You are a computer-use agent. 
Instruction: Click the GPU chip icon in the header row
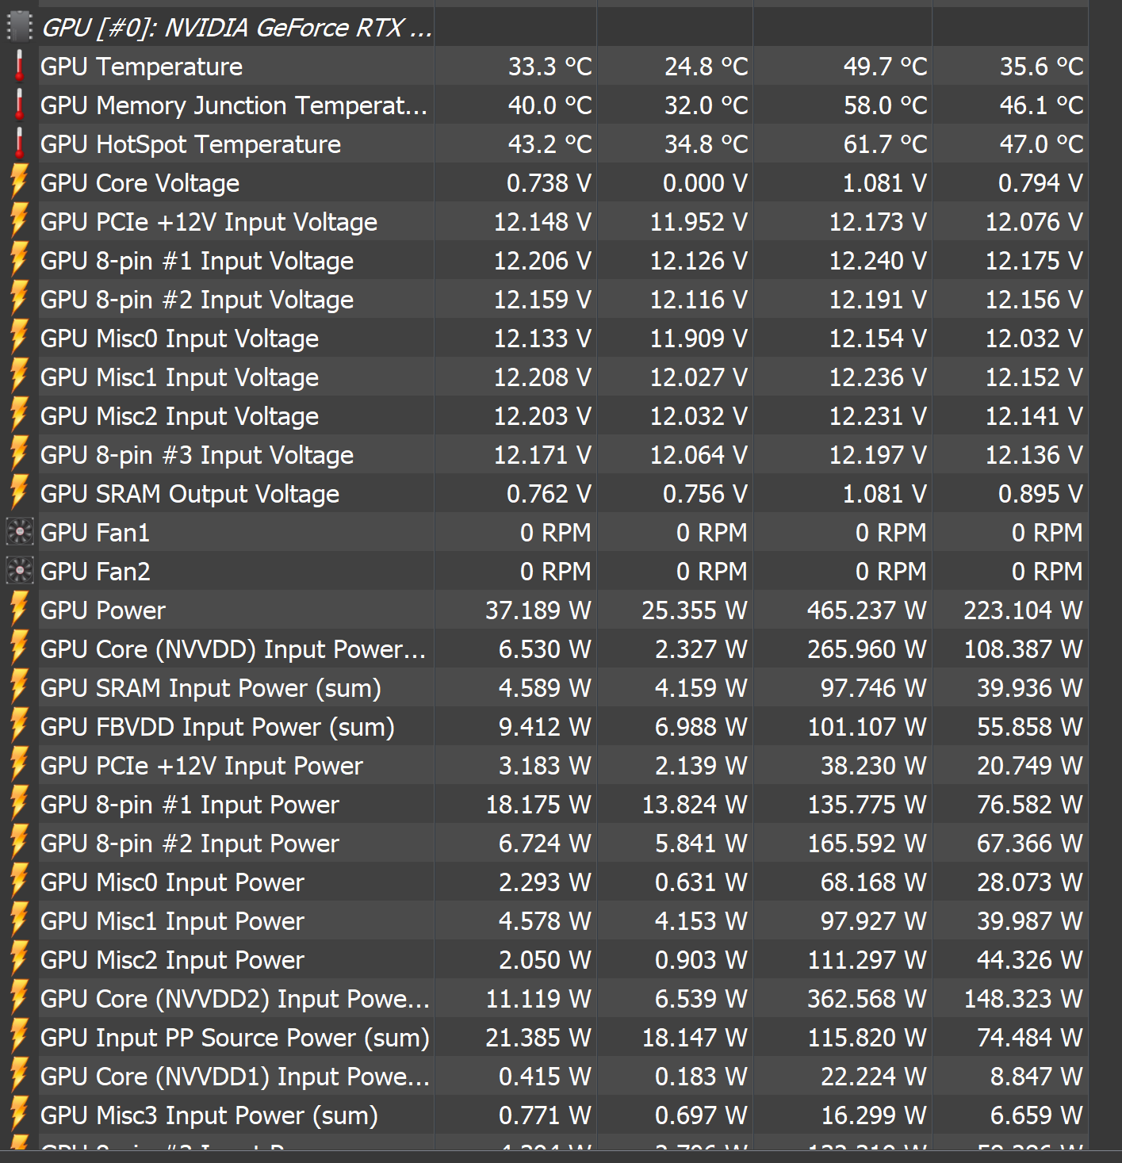tap(19, 27)
